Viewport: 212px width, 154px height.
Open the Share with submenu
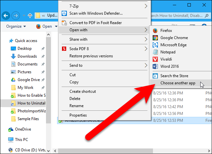tap(104, 39)
